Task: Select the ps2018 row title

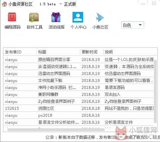Action: pos(45,115)
